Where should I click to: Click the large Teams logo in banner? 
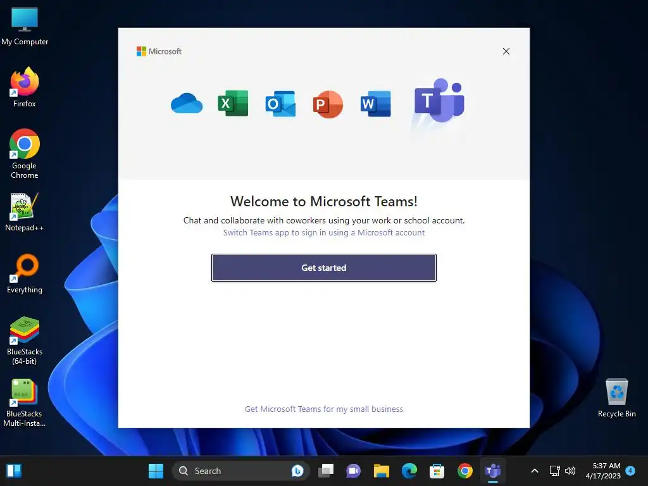[439, 101]
